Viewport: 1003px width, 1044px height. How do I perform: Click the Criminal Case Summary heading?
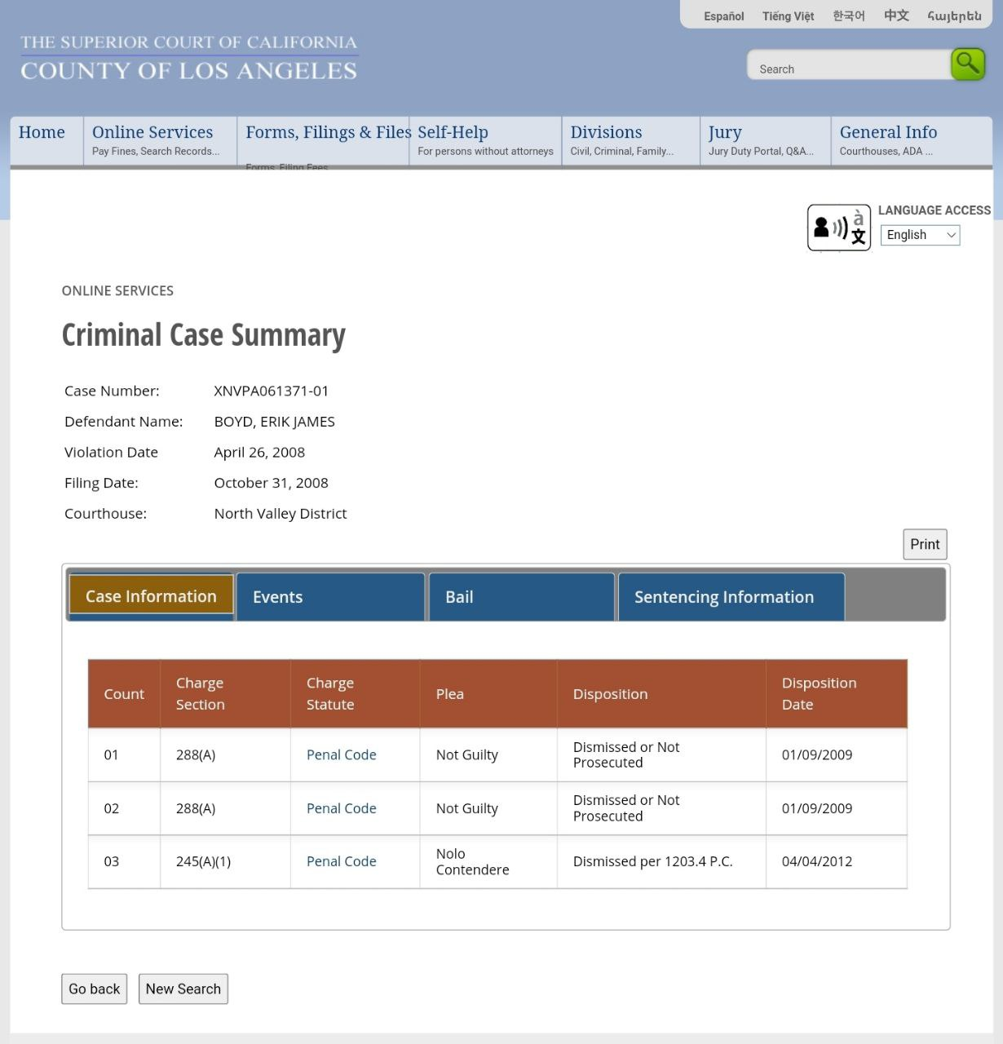(x=204, y=335)
